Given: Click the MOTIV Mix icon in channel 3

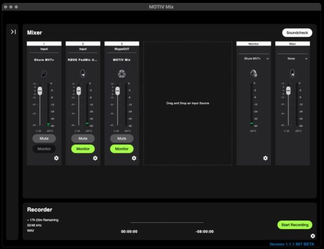Looking at the screenshot, I should [121, 73].
